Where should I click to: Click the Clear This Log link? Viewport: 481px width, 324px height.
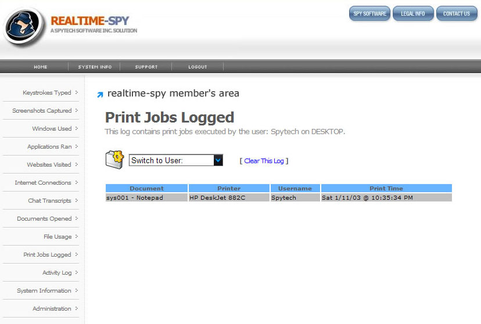coord(264,161)
